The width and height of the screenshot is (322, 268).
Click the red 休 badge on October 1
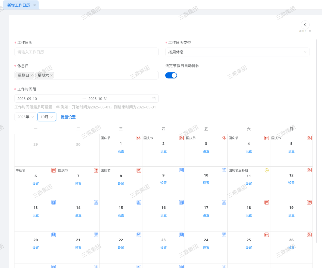pyautogui.click(x=139, y=138)
